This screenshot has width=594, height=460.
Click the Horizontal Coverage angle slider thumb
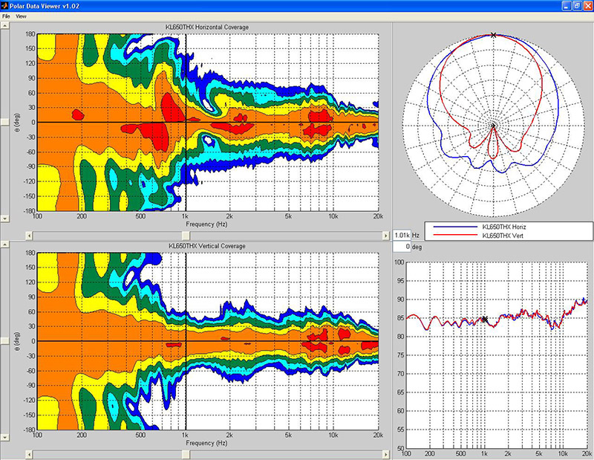[x=4, y=121]
